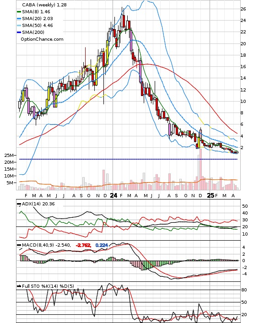Click the stochastic 80 level label

[x=244, y=290]
